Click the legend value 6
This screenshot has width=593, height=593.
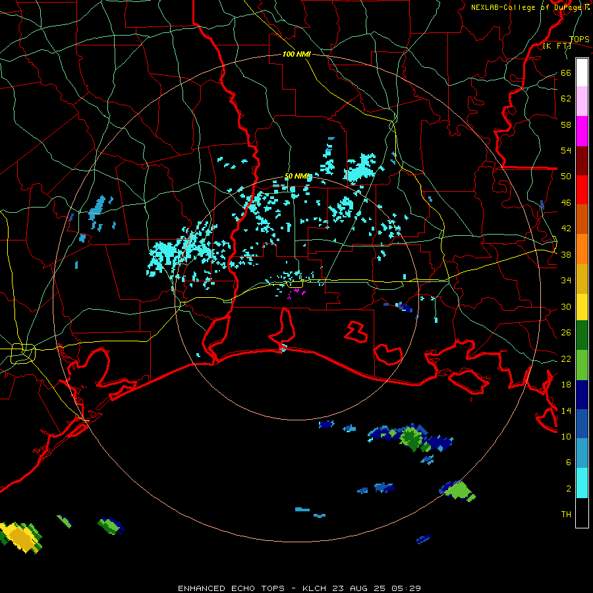[569, 463]
